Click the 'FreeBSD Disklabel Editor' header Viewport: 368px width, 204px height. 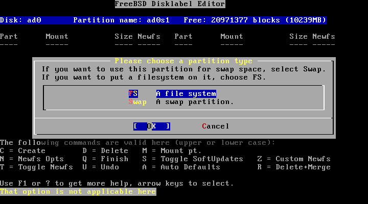(x=170, y=4)
